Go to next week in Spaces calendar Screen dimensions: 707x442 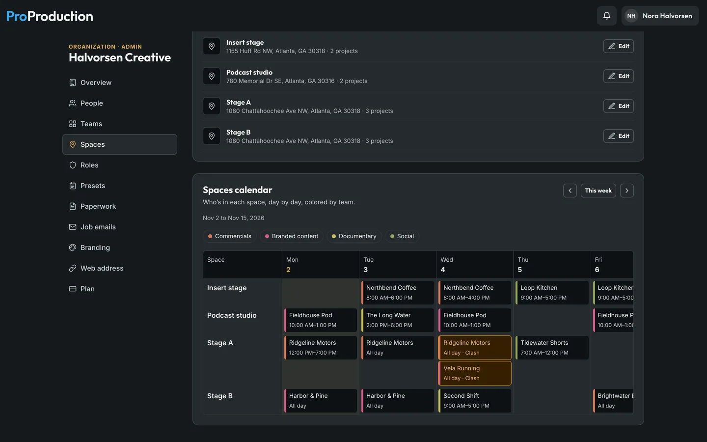click(627, 191)
